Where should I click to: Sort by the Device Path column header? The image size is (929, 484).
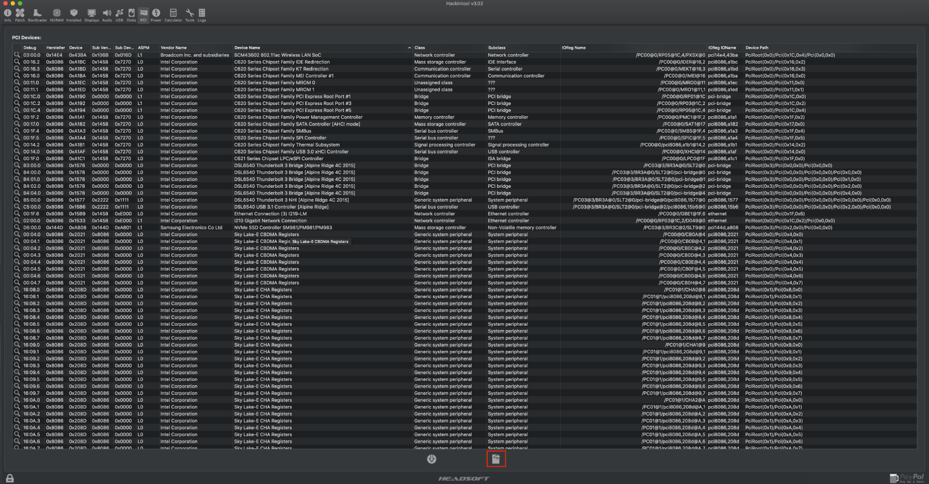pos(830,48)
